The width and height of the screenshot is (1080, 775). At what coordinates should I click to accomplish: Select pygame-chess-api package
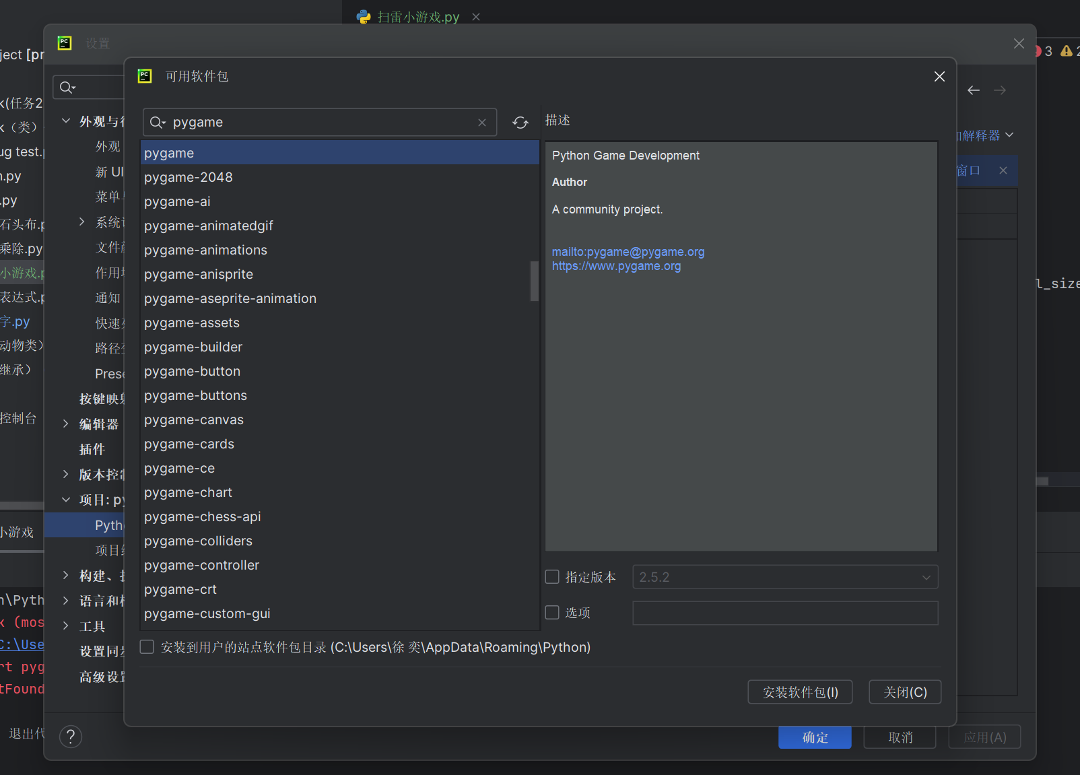click(340, 516)
